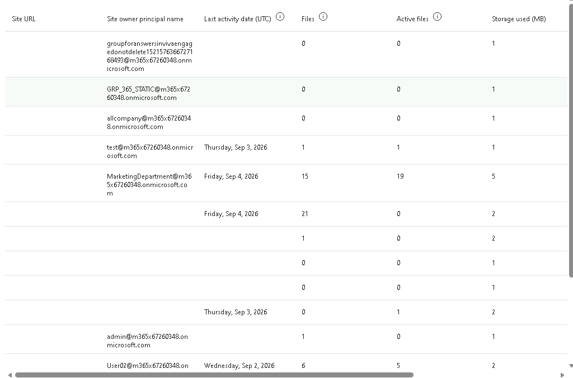Sort by Site owner principal name header

click(145, 19)
